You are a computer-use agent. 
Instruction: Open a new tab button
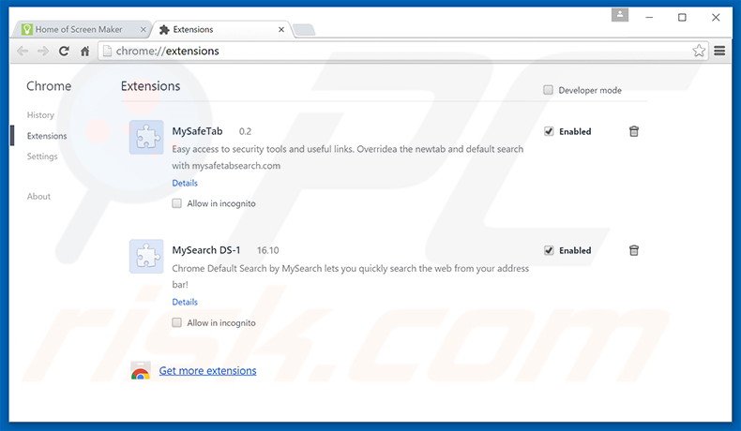[x=304, y=30]
